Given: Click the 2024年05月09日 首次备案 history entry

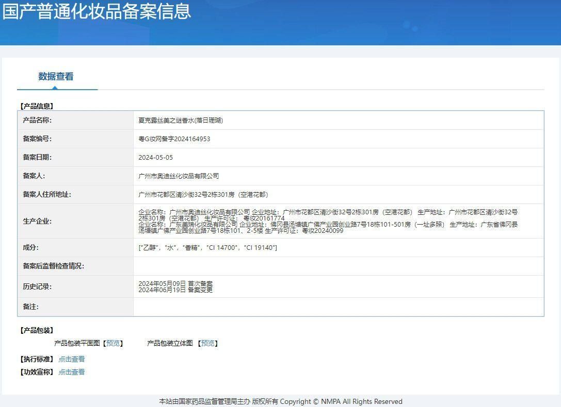Looking at the screenshot, I should [175, 283].
